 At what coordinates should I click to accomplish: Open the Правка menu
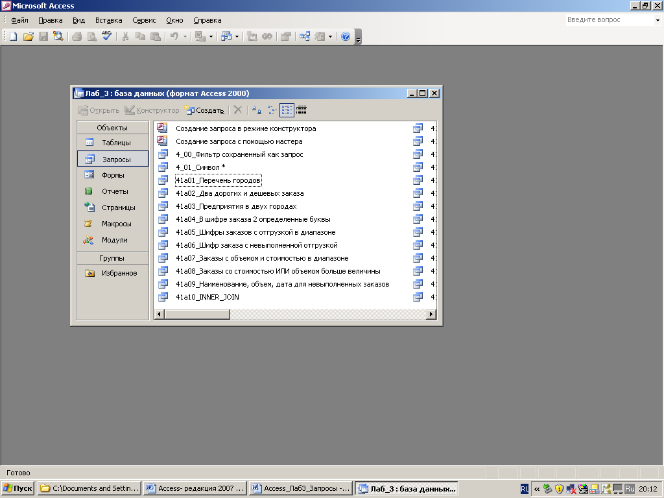click(51, 20)
